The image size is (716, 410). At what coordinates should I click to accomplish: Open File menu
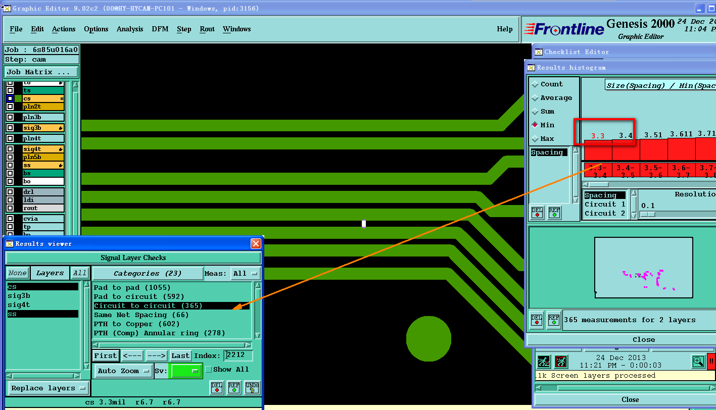click(16, 29)
